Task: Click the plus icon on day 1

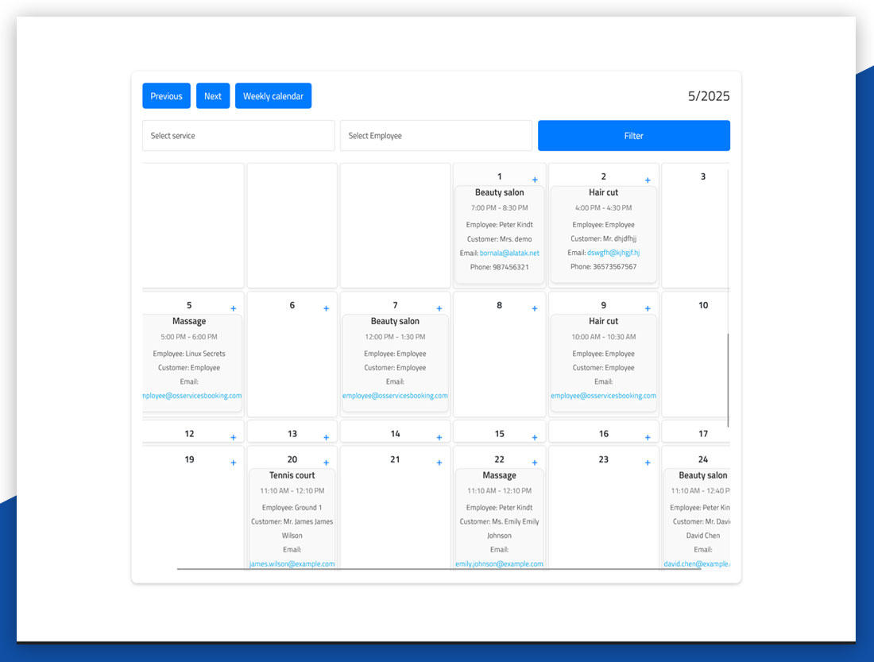Action: [x=535, y=180]
